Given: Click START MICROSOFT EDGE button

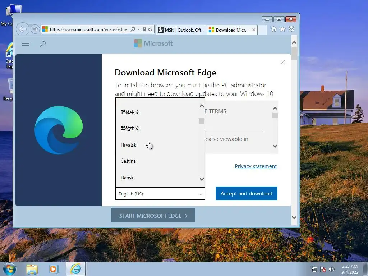Looking at the screenshot, I should click(x=153, y=216).
